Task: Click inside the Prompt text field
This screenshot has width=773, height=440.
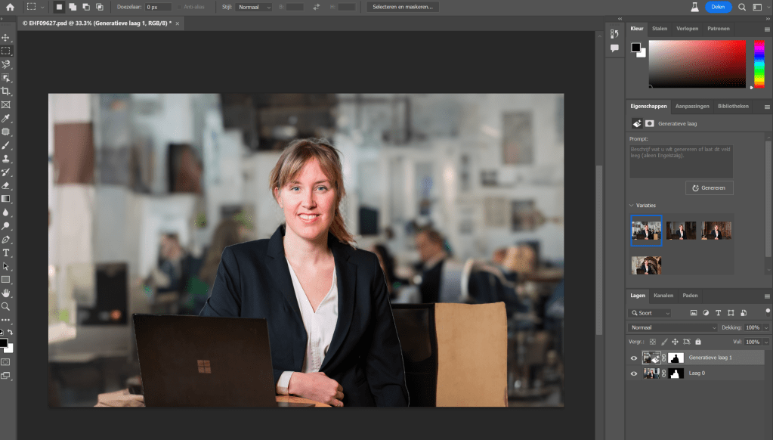Action: [x=680, y=161]
